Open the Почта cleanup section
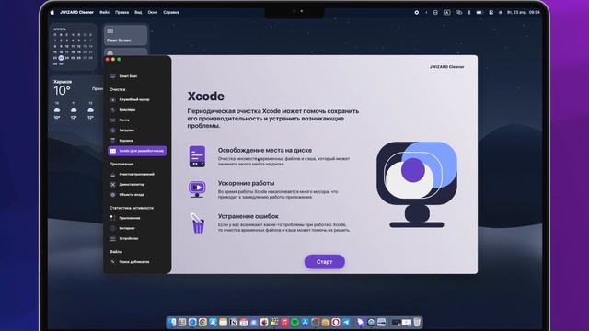The width and height of the screenshot is (589, 331). (137, 120)
